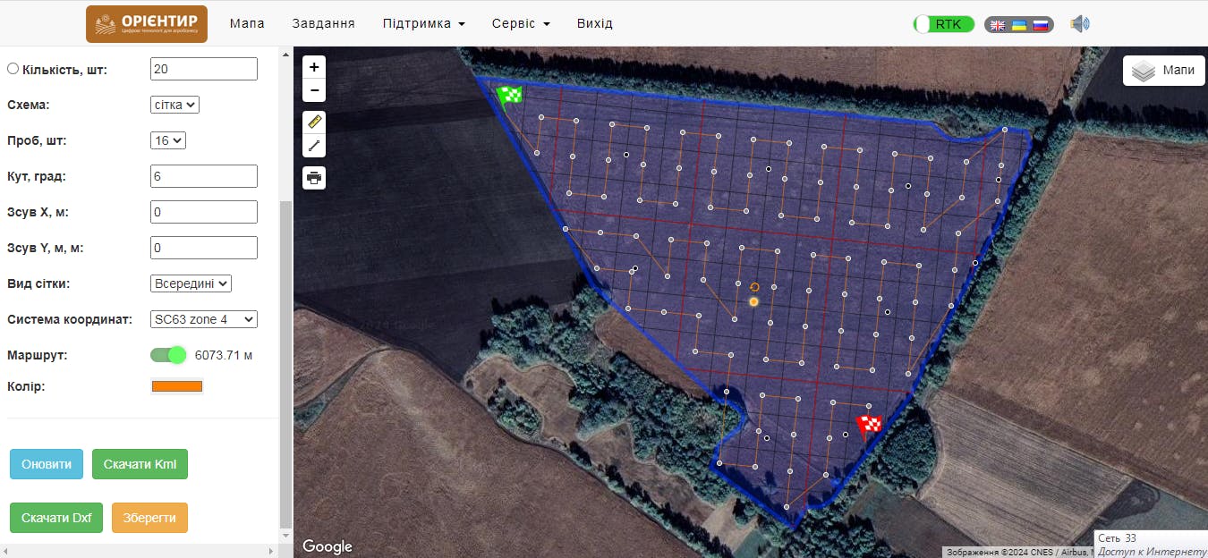1208x558 pixels.
Task: Open the Вид сітки dropdown
Action: tap(191, 283)
